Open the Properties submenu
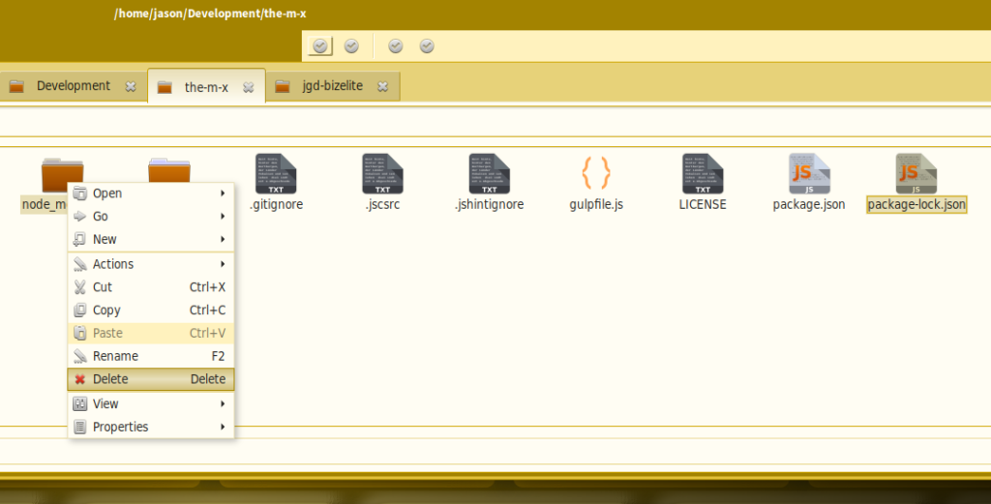This screenshot has width=991, height=504. (x=151, y=427)
